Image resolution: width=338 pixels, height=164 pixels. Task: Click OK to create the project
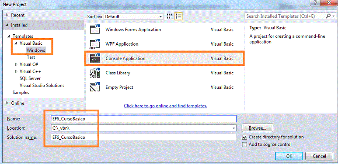[289, 156]
